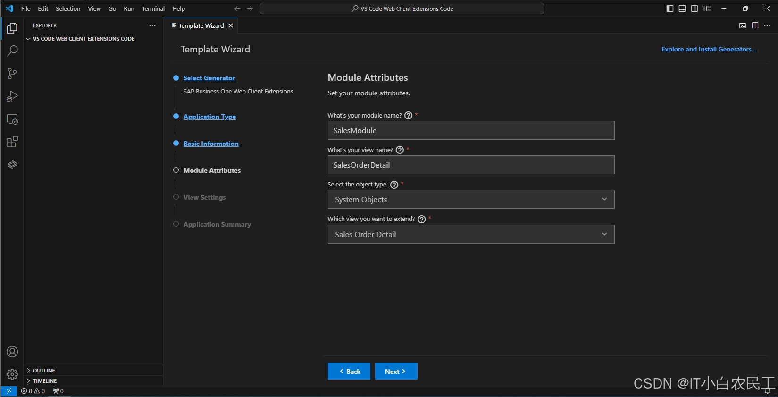Toggle the primary side bar layout icon

[670, 8]
